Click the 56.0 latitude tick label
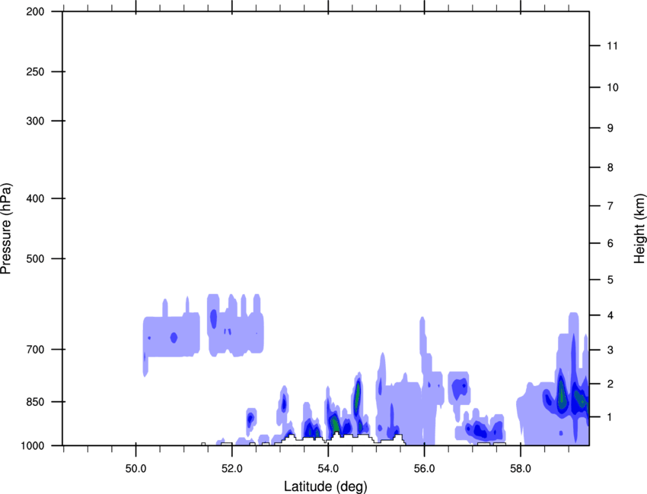The height and width of the screenshot is (494, 647). click(x=425, y=468)
